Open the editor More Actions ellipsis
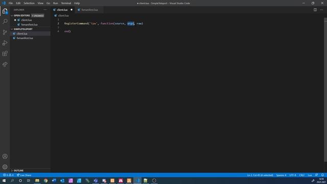Image resolution: width=327 pixels, height=184 pixels. (x=321, y=10)
